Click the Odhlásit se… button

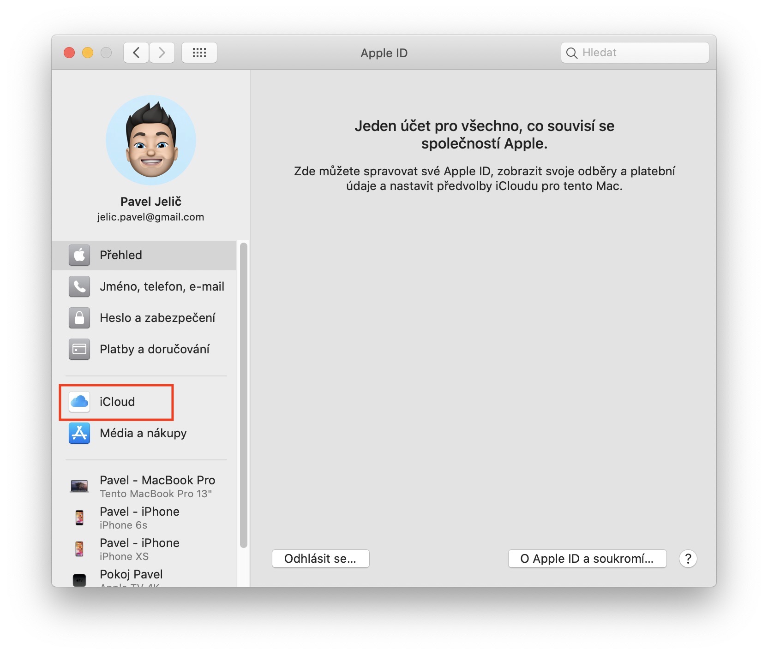(320, 559)
